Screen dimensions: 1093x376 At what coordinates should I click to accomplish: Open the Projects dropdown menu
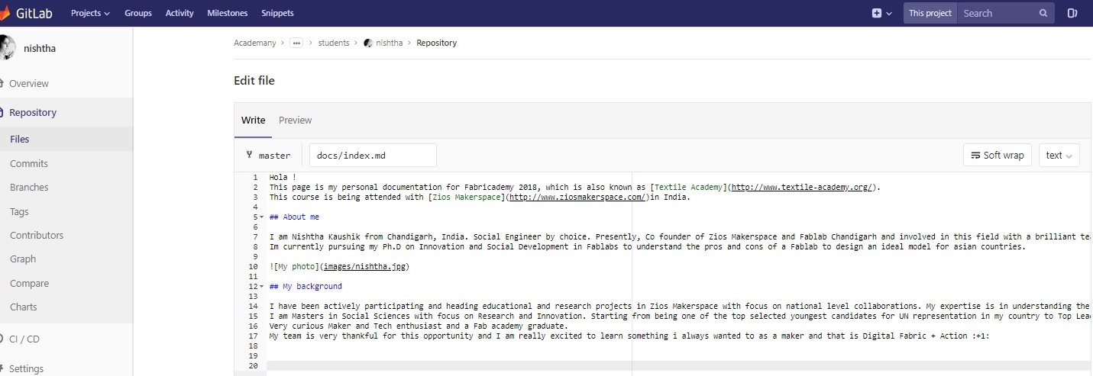tap(90, 13)
